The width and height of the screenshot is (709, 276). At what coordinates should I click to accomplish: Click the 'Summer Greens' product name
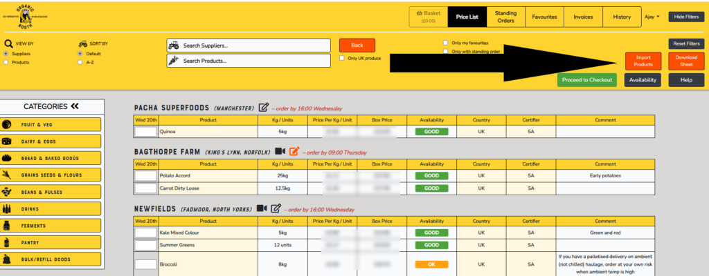coord(177,246)
